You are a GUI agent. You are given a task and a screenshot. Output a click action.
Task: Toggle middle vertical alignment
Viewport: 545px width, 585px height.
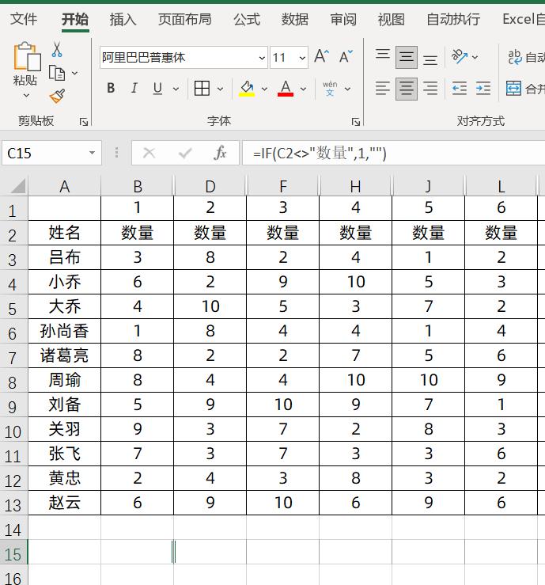pyautogui.click(x=407, y=57)
